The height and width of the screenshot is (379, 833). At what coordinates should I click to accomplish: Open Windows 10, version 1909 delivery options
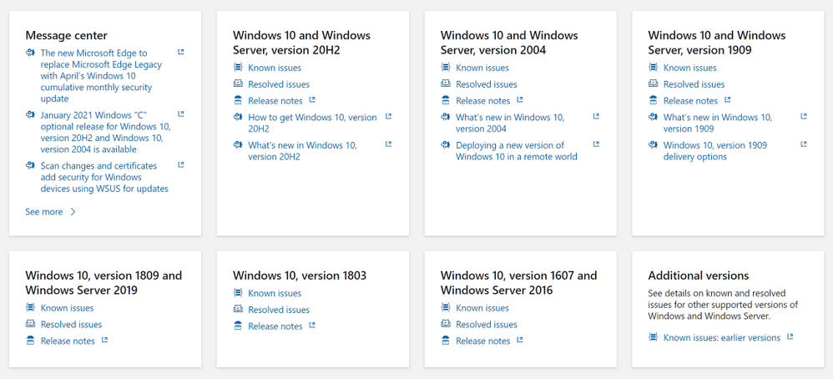(x=715, y=151)
